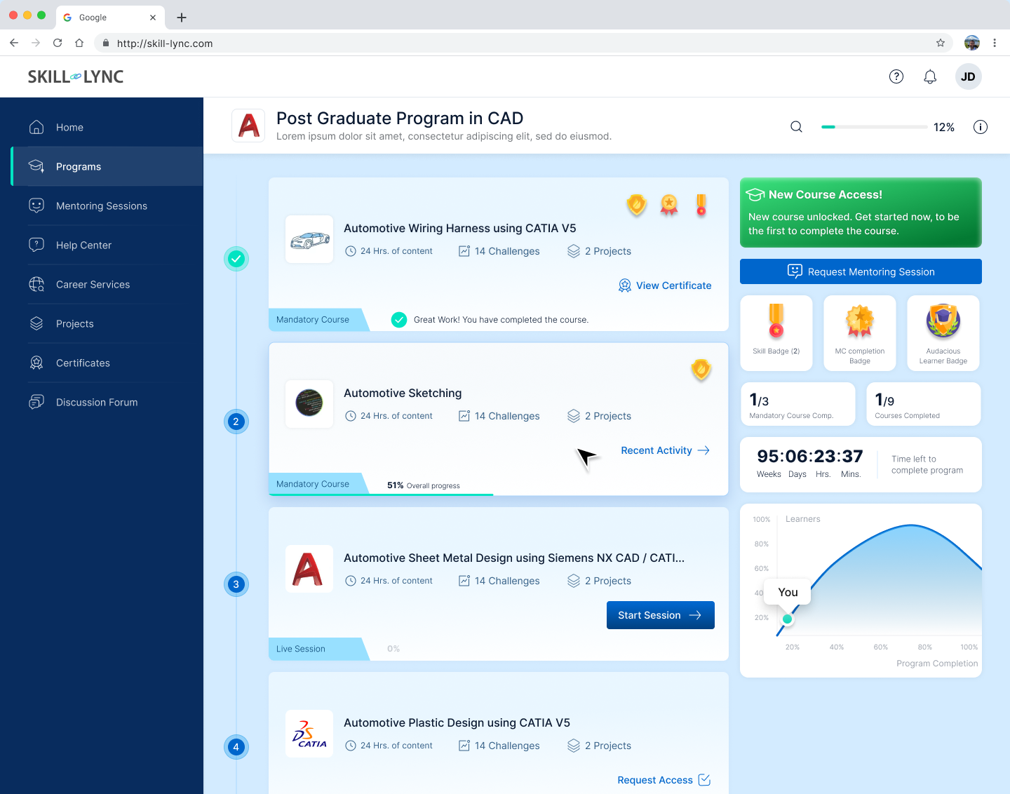
Task: Open the notifications bell
Action: pyautogui.click(x=930, y=76)
